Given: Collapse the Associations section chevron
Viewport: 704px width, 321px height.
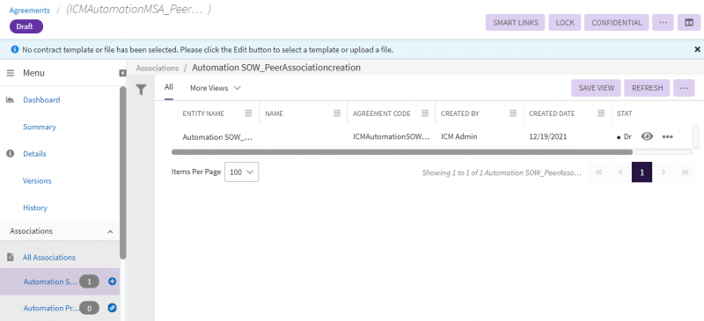Looking at the screenshot, I should (110, 231).
